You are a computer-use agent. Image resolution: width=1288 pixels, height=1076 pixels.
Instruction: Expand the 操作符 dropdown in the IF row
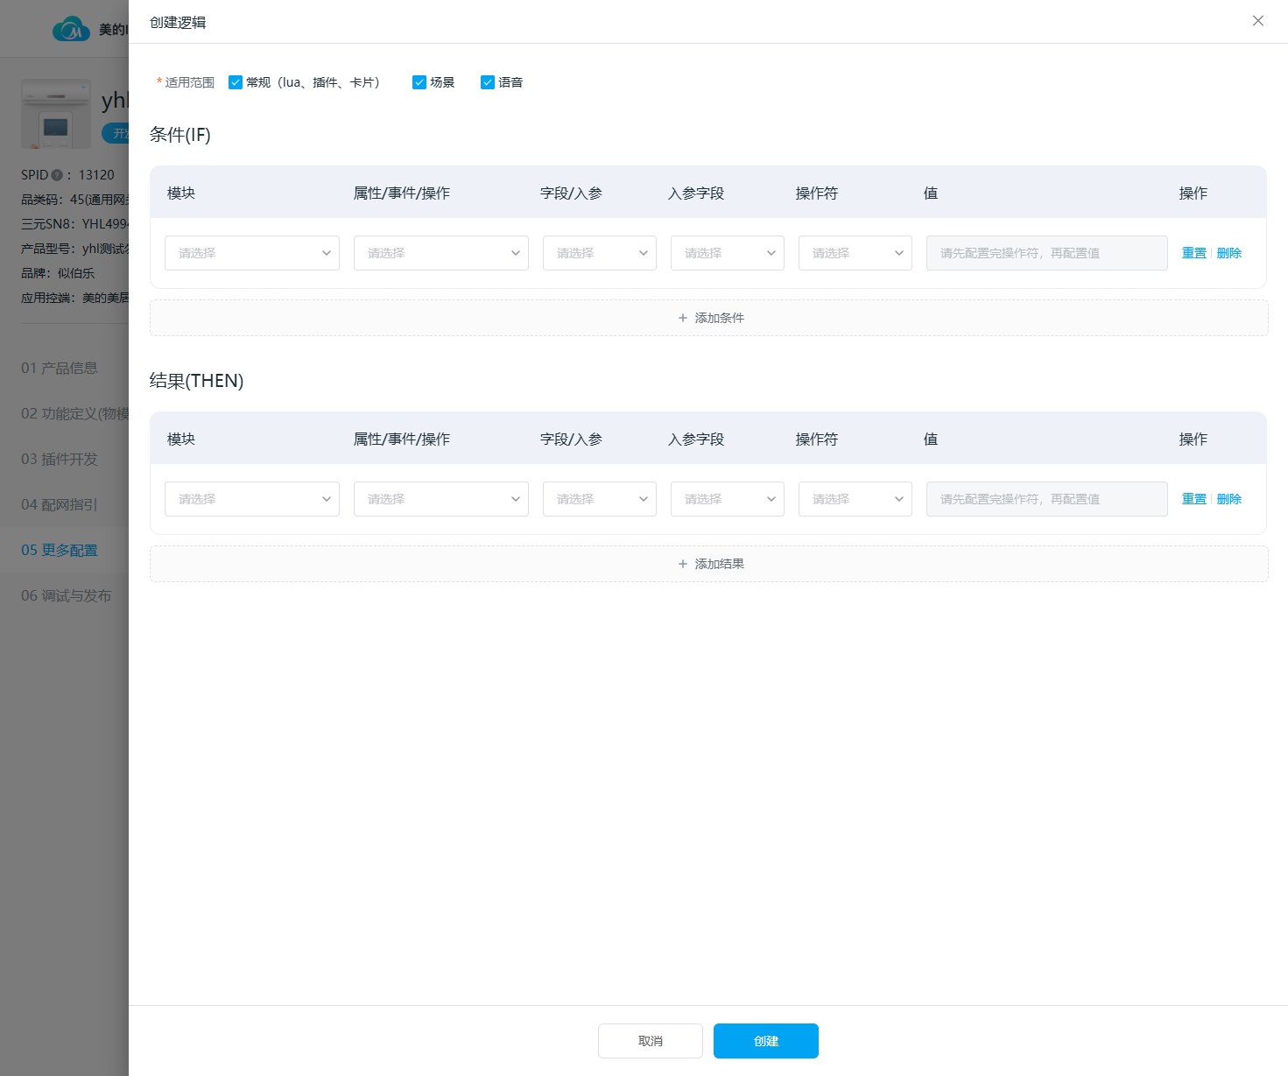[855, 253]
